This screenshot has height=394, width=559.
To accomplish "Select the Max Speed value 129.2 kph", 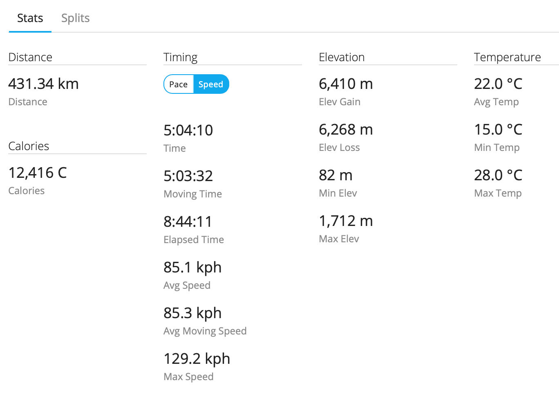I will [x=197, y=359].
